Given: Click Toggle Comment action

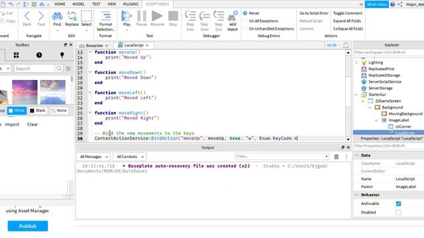Looking at the screenshot, I should pyautogui.click(x=347, y=13).
